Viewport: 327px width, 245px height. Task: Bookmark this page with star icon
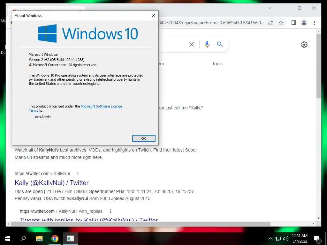coord(281,23)
